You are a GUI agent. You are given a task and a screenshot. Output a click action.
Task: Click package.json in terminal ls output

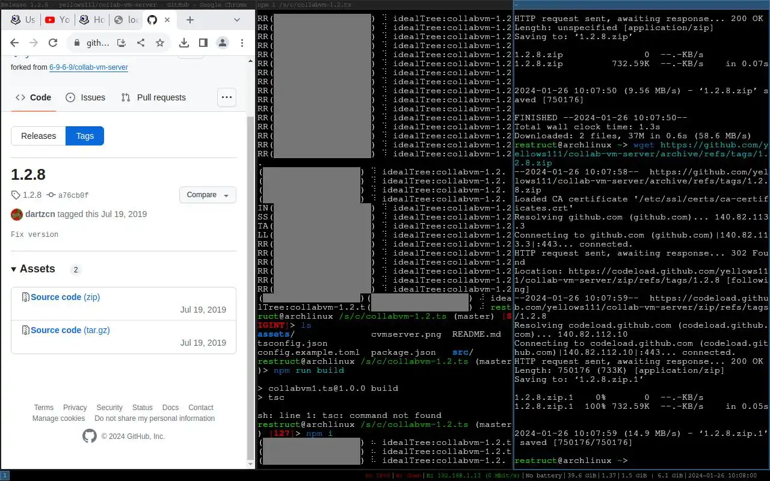[x=404, y=352]
